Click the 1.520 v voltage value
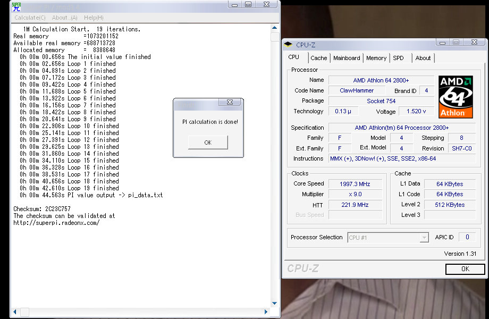This screenshot has height=319, width=489. [x=416, y=111]
